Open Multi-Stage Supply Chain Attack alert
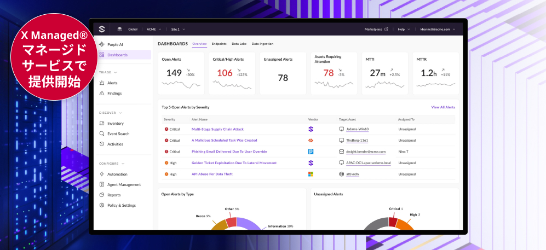 (217, 129)
